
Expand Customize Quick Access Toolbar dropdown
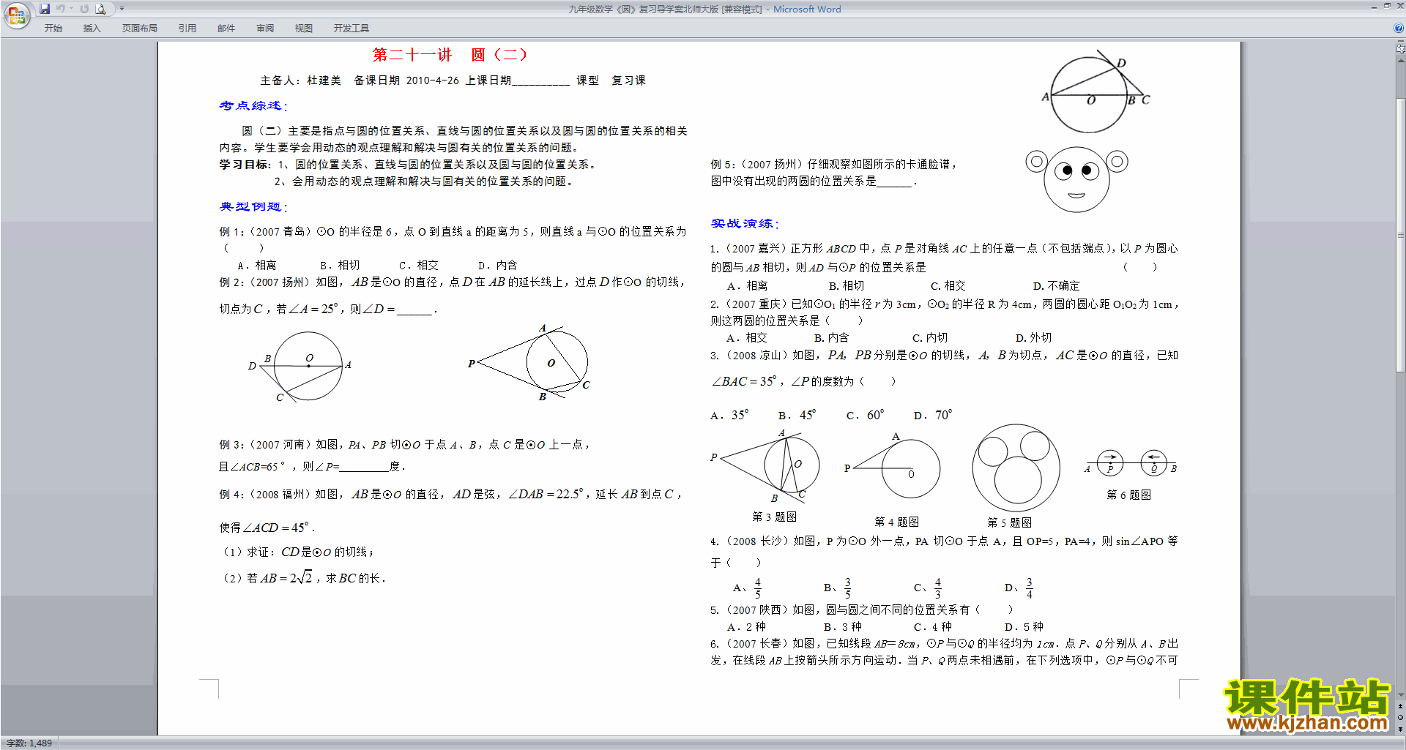[122, 9]
